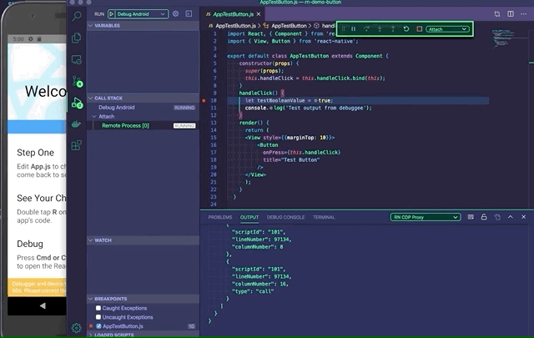Open launch.json via the gear icon

pos(175,14)
